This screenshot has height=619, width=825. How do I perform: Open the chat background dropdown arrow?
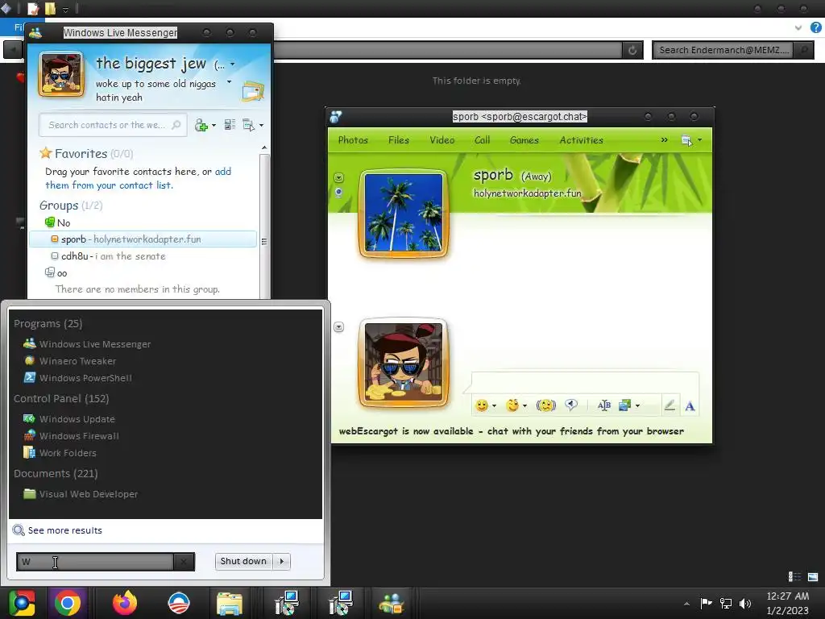tap(638, 406)
